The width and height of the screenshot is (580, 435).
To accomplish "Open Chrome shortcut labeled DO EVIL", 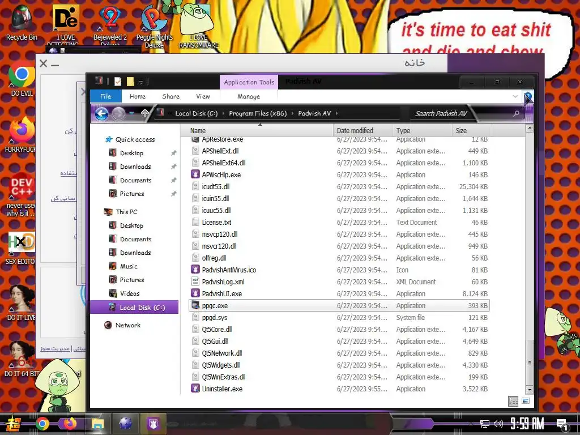I will tap(22, 78).
